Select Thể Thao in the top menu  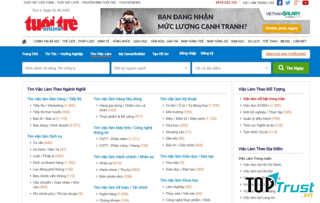tap(270, 41)
